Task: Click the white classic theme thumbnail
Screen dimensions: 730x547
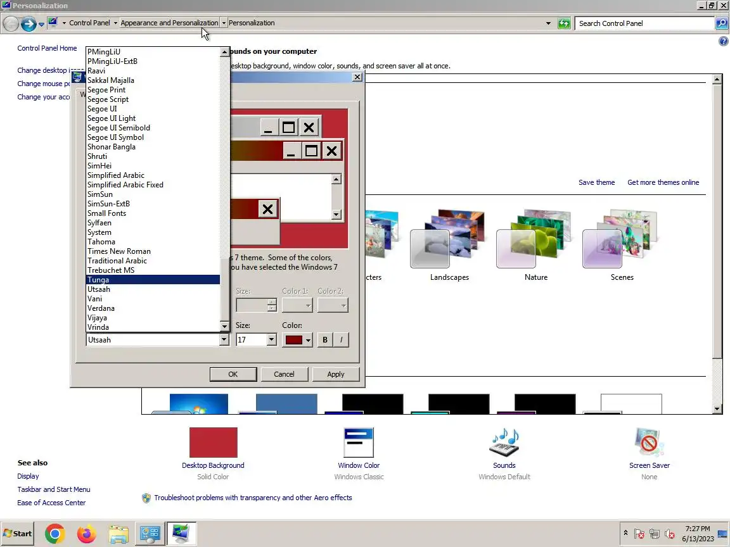Action: (x=631, y=404)
